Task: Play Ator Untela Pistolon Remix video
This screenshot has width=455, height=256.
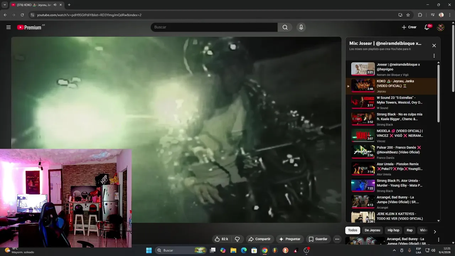Action: pyautogui.click(x=391, y=169)
